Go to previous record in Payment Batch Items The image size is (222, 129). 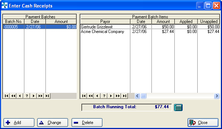(97, 96)
